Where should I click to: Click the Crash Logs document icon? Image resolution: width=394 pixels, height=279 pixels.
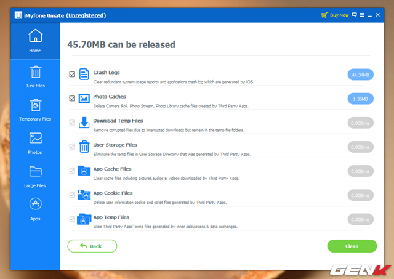(x=84, y=75)
